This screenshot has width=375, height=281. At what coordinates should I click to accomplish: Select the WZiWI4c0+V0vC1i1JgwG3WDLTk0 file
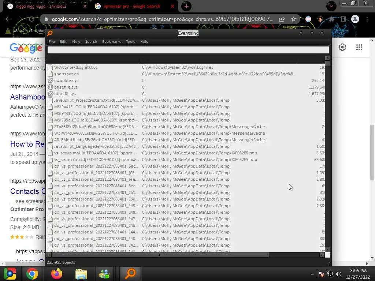[186, 133]
